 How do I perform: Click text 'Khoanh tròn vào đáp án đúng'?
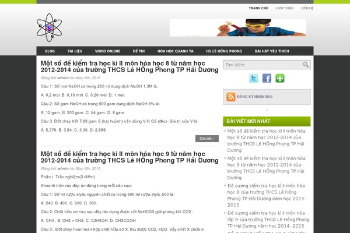[x=86, y=185]
